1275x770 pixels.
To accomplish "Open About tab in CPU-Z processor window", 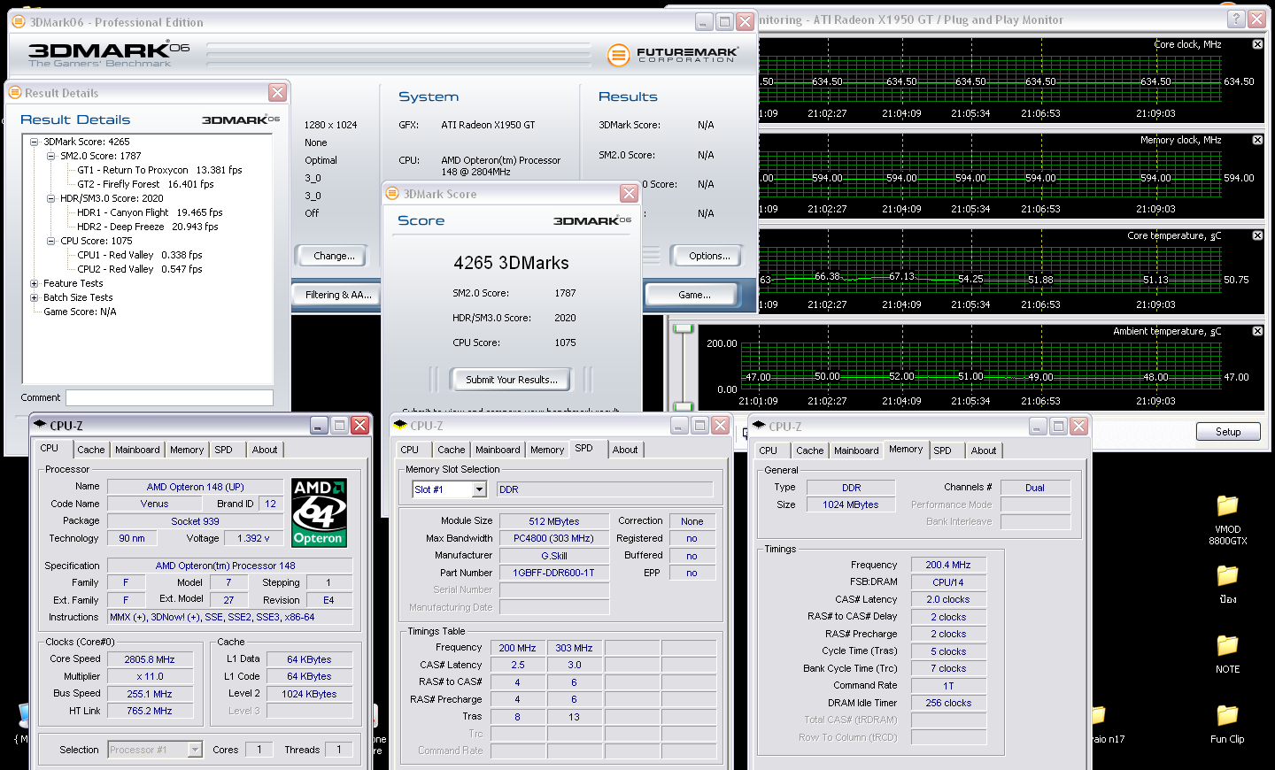I will point(265,450).
